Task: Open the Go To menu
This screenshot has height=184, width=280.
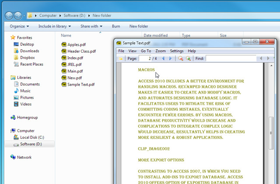Action: point(146,51)
